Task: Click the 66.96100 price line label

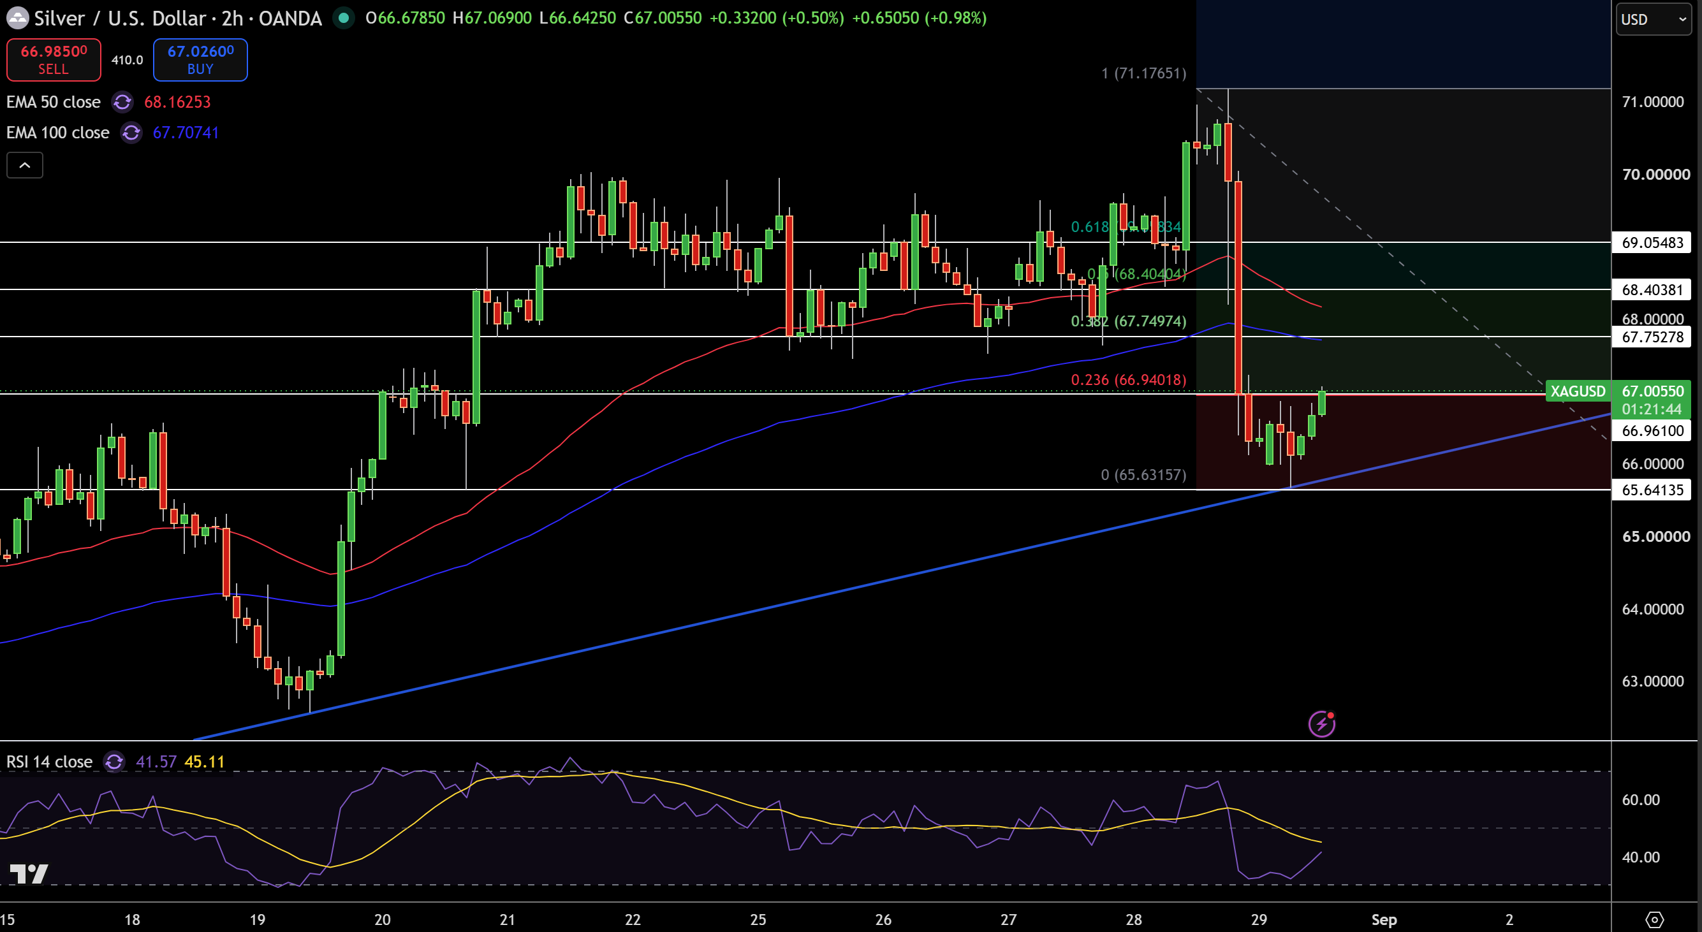Action: [1652, 431]
